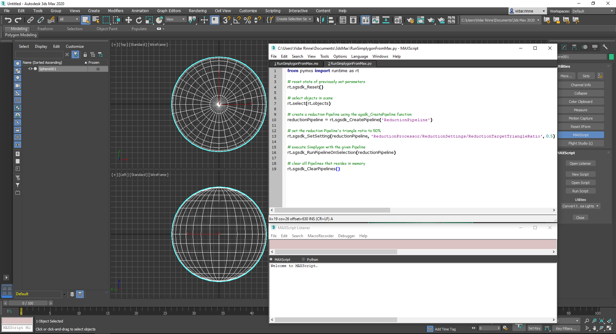The height and width of the screenshot is (334, 616).
Task: Open the Curve Editor toolbar icon
Action: tap(375, 20)
